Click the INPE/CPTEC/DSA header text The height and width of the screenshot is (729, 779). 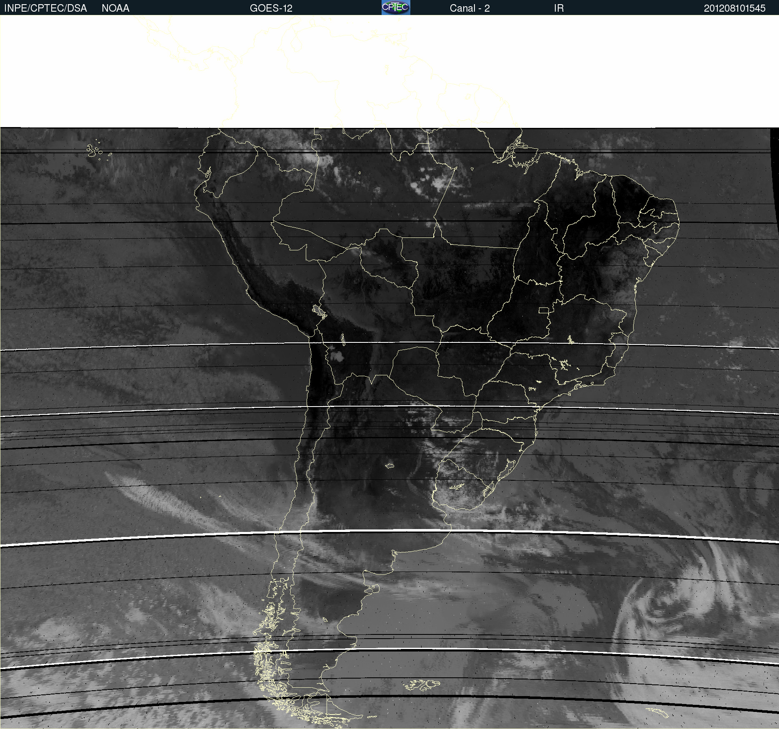pos(45,8)
